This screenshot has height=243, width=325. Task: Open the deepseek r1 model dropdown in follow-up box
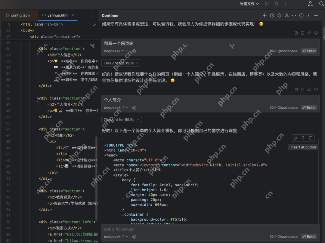pyautogui.click(x=116, y=237)
